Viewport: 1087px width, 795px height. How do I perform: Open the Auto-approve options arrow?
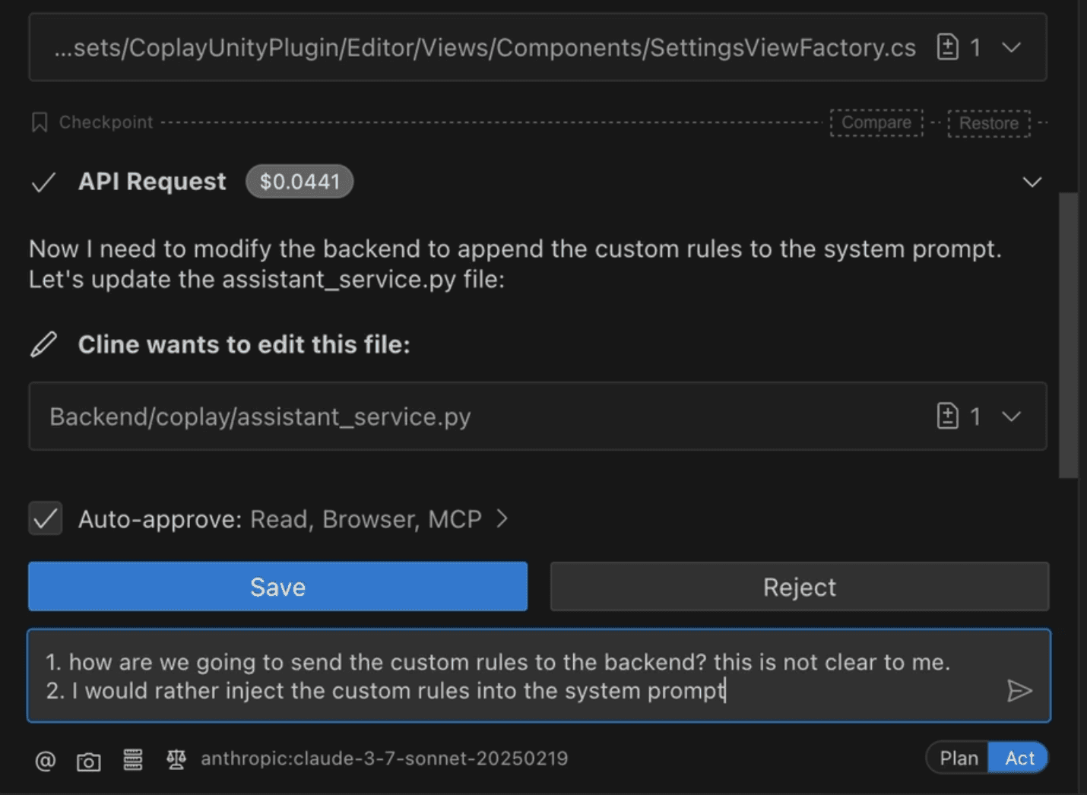502,518
